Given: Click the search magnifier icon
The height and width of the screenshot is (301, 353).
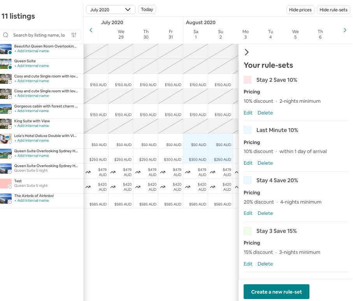Looking at the screenshot, I should point(5,35).
